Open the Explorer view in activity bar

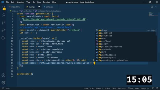(x=3, y=8)
